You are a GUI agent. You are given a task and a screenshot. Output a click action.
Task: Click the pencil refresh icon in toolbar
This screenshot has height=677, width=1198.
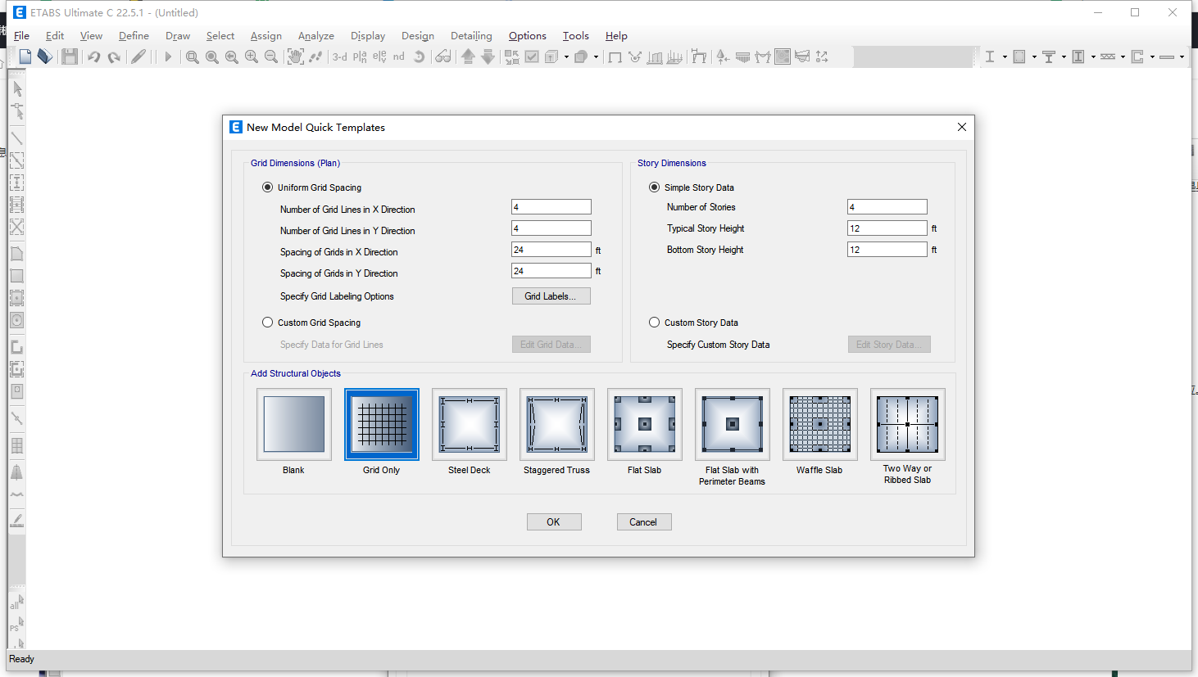point(138,56)
